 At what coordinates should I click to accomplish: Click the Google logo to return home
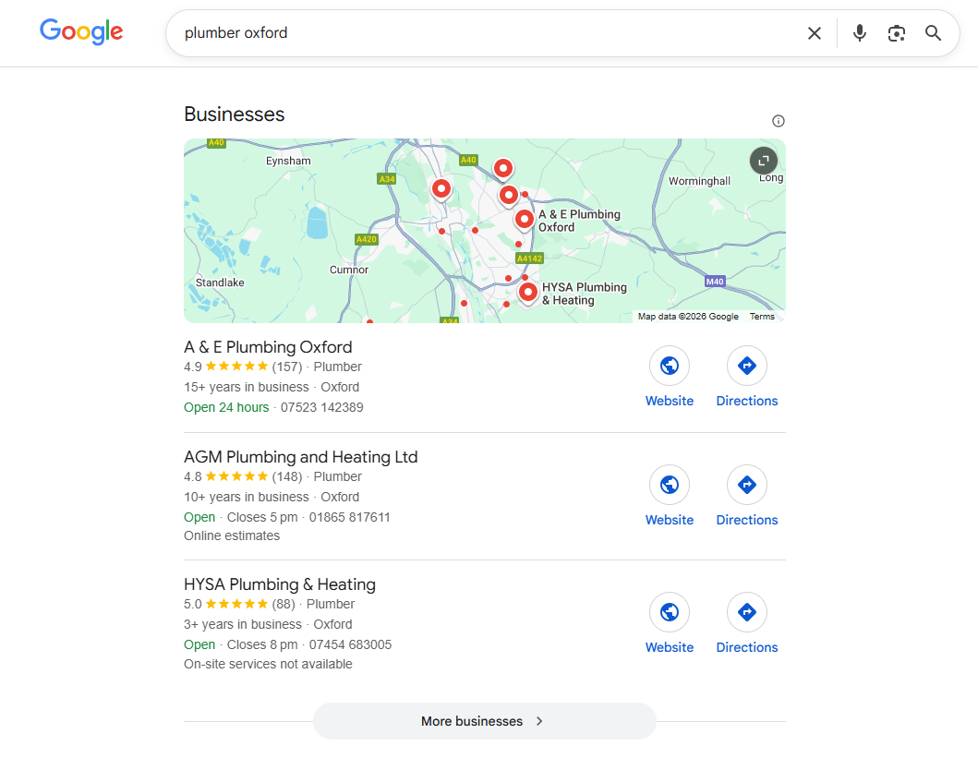pos(80,31)
